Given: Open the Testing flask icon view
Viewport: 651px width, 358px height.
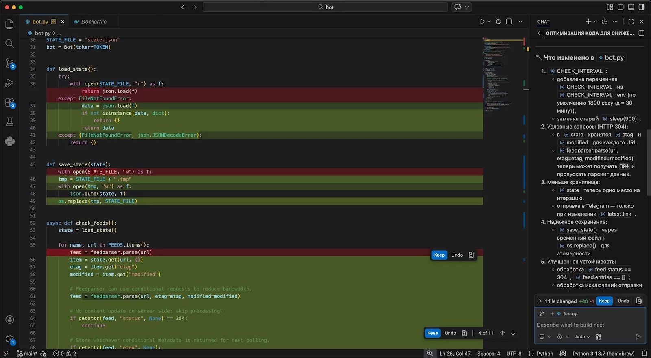Looking at the screenshot, I should [x=10, y=122].
